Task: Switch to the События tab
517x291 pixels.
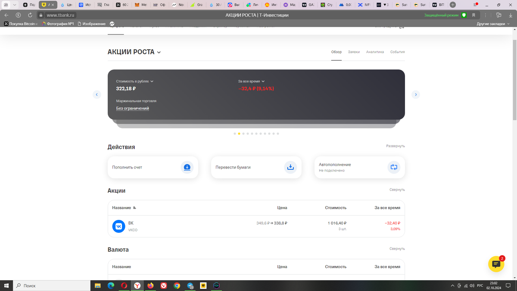Action: pyautogui.click(x=397, y=52)
